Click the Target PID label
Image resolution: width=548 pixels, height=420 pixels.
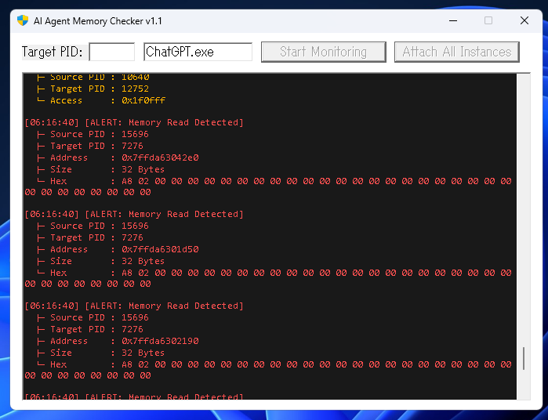click(x=53, y=52)
